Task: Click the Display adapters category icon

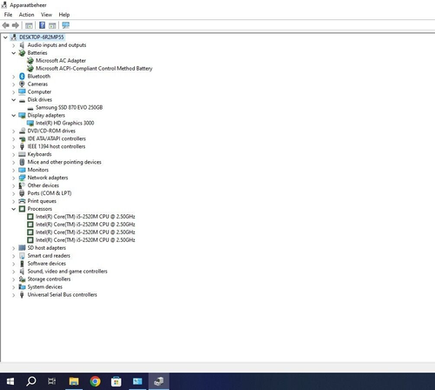Action: point(22,115)
